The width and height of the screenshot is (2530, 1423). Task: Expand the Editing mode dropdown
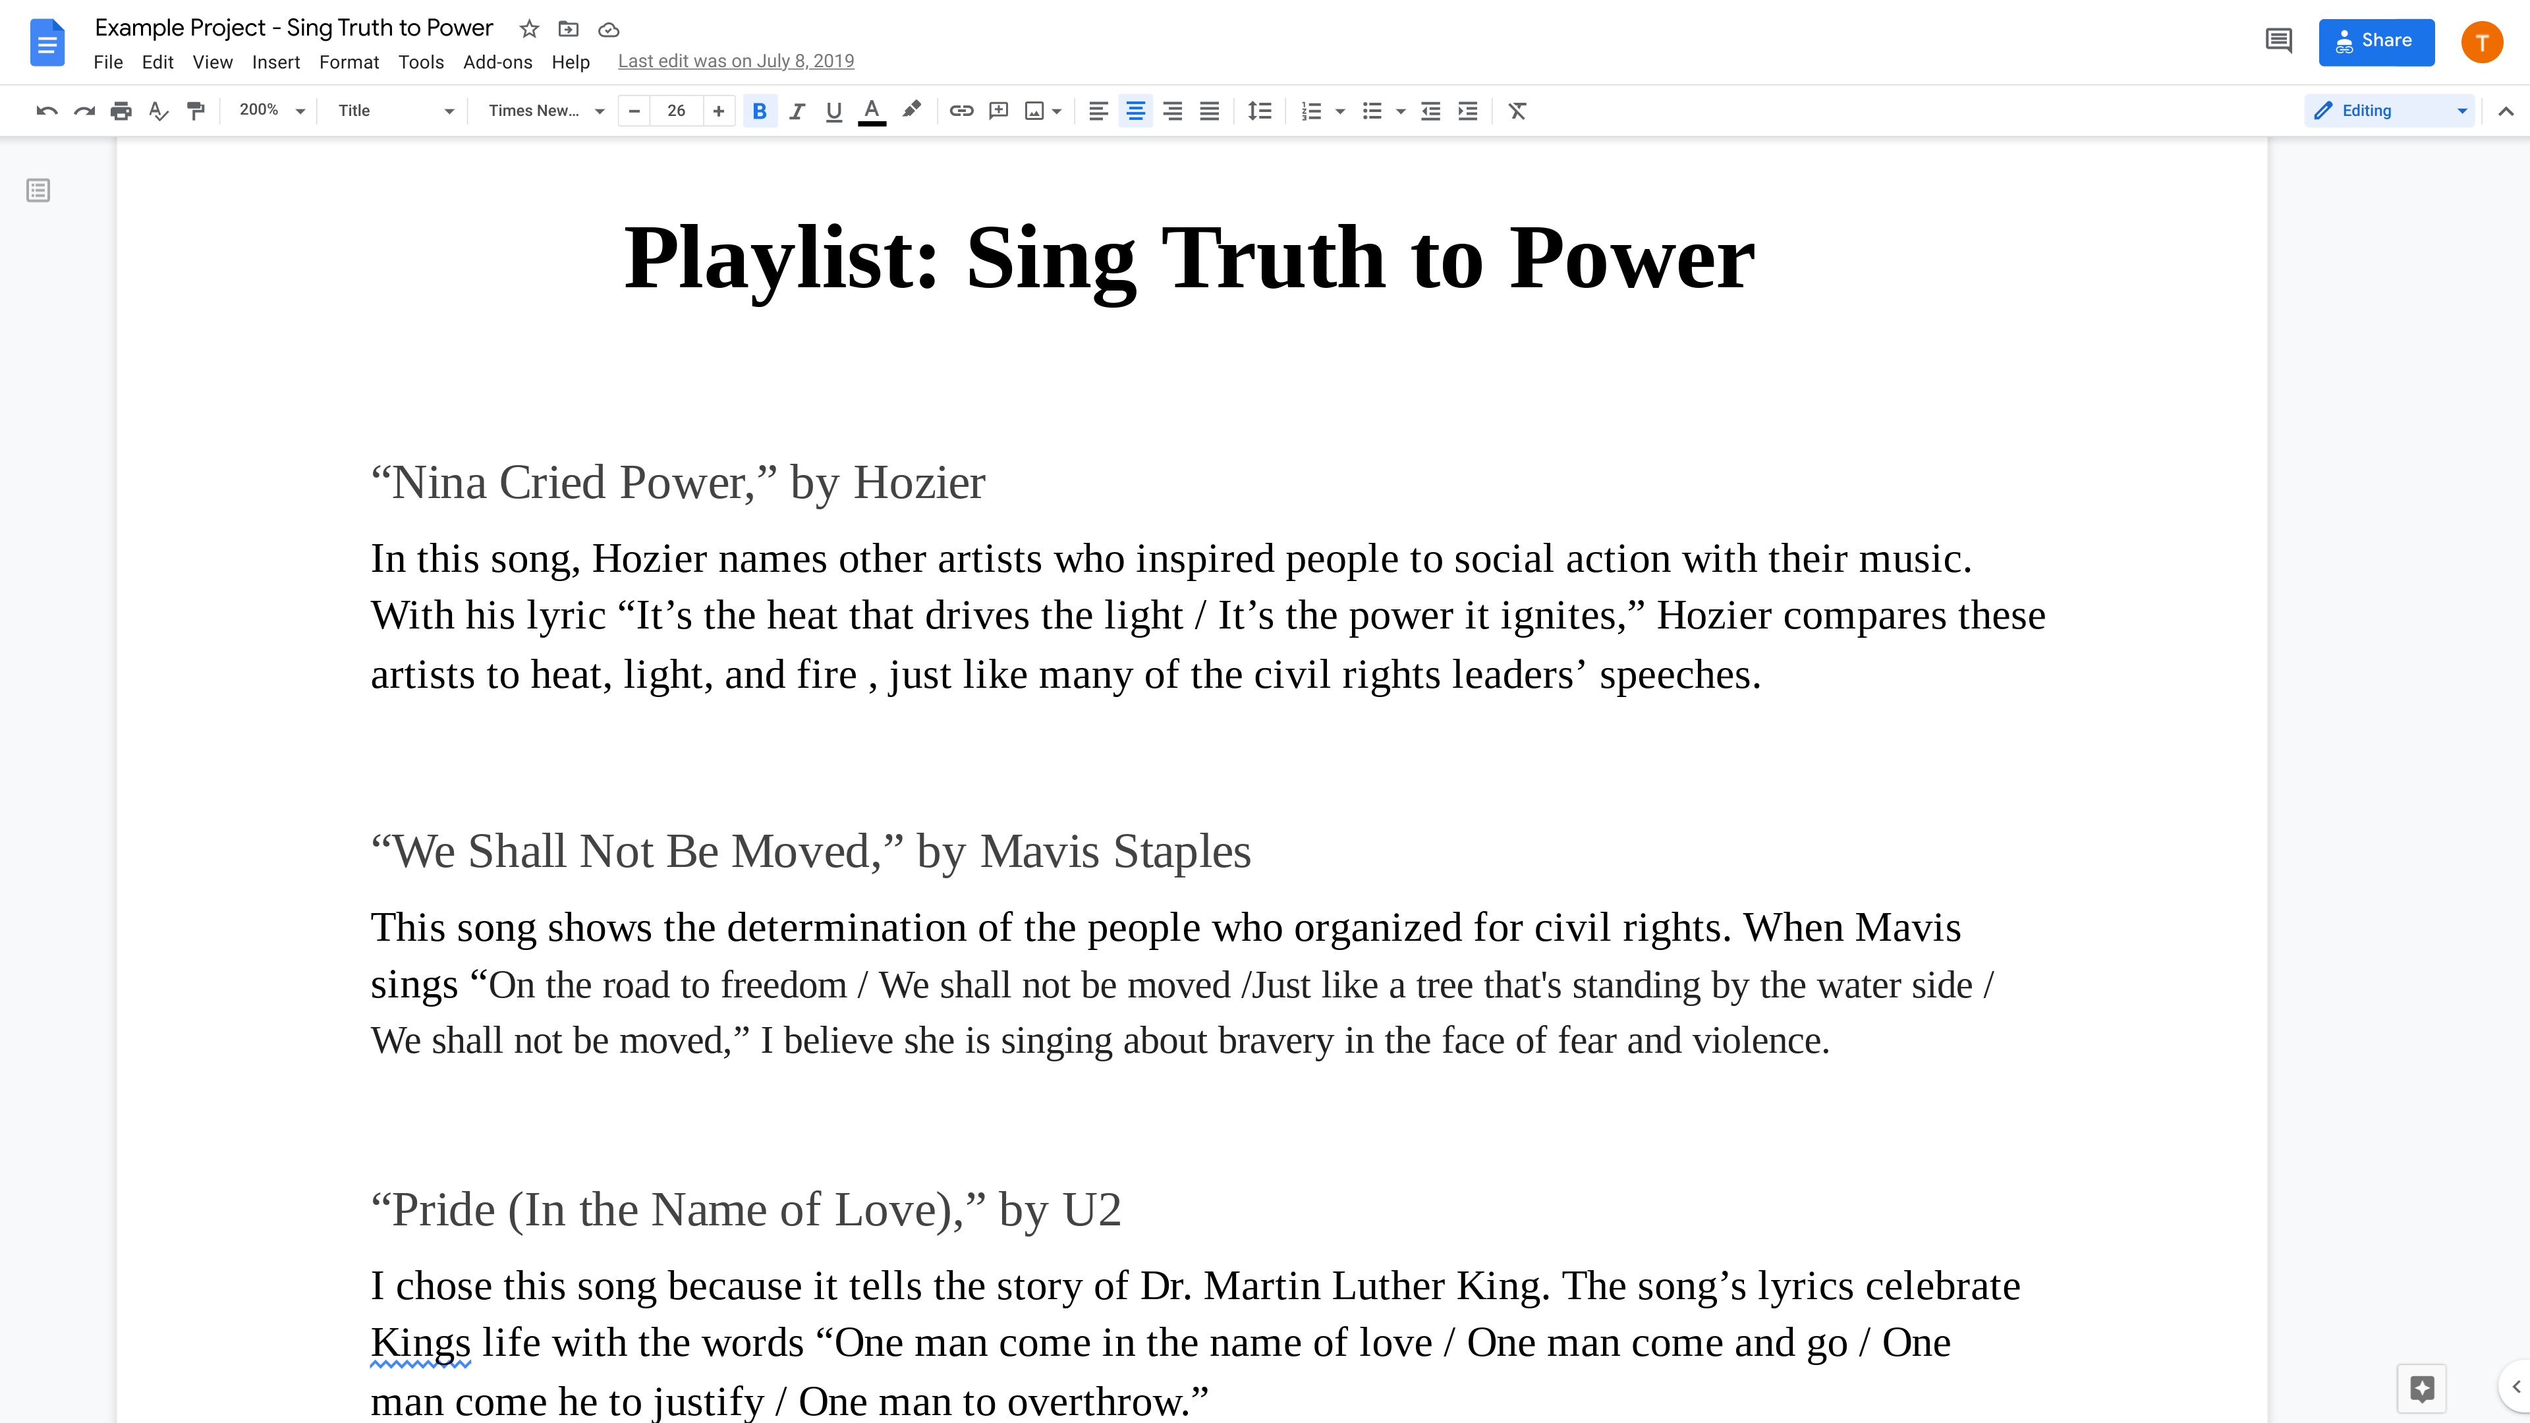point(2460,110)
